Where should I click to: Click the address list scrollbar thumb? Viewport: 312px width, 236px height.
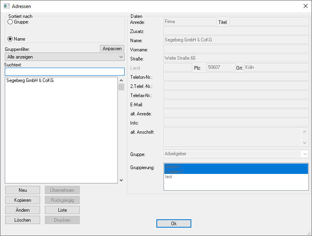coord(121,87)
